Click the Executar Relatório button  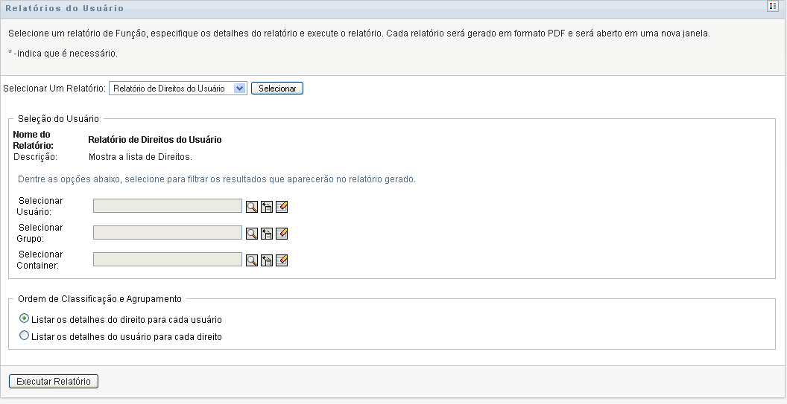pyautogui.click(x=54, y=382)
